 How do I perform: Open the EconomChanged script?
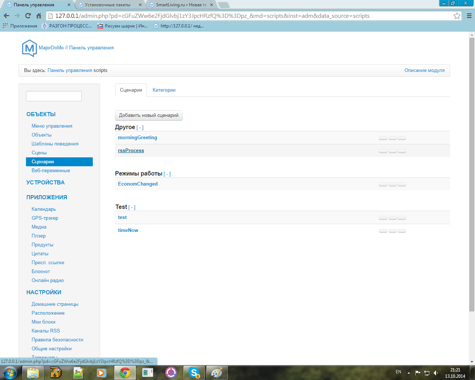click(138, 184)
